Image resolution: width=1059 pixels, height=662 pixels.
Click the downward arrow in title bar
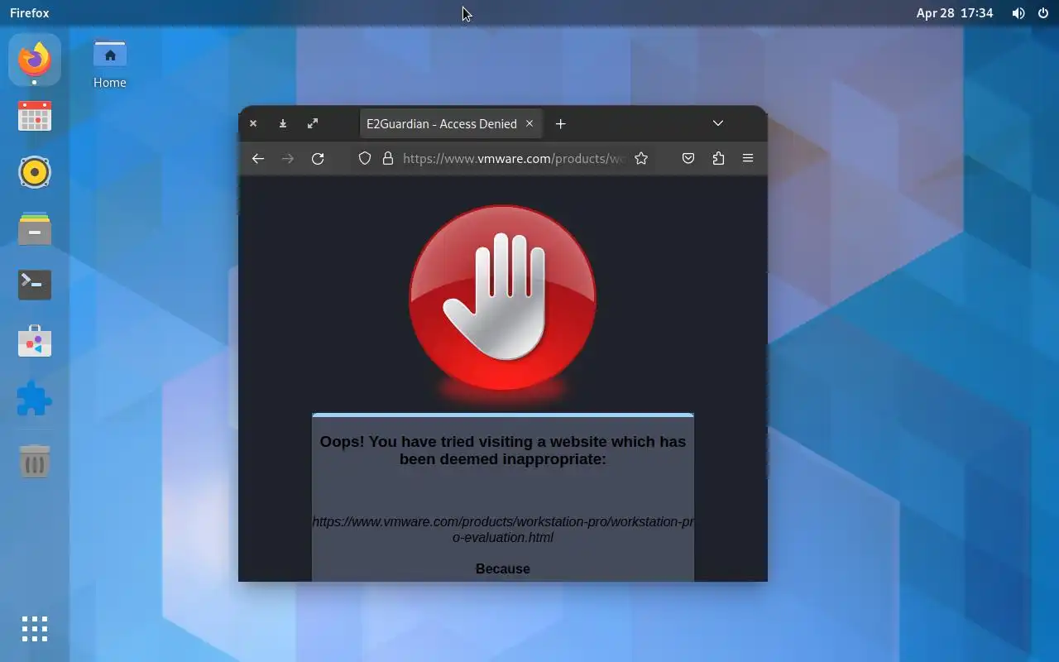(x=283, y=124)
